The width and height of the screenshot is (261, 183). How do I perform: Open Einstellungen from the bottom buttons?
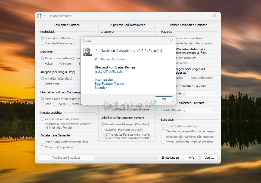pyautogui.click(x=170, y=158)
